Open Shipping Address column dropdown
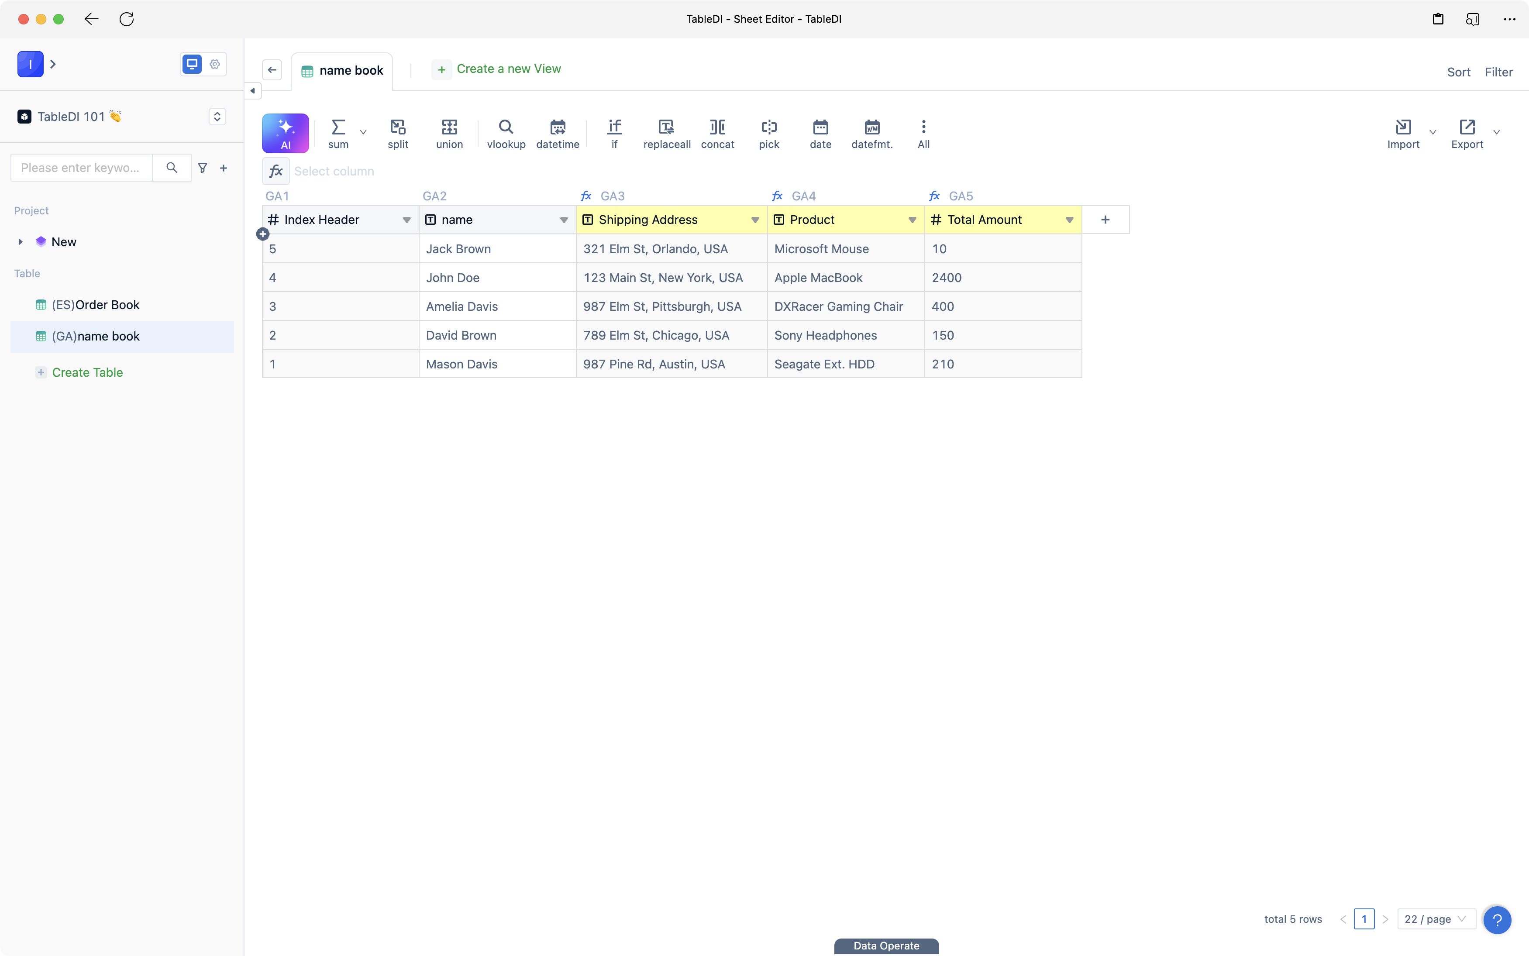The height and width of the screenshot is (956, 1529). point(755,220)
